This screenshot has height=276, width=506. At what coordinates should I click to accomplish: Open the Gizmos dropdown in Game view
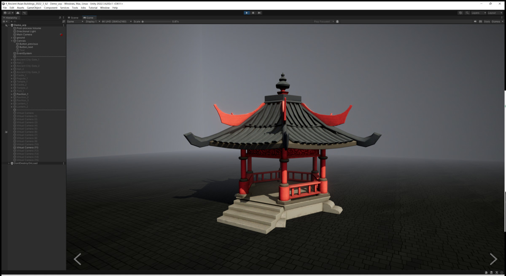coord(496,21)
